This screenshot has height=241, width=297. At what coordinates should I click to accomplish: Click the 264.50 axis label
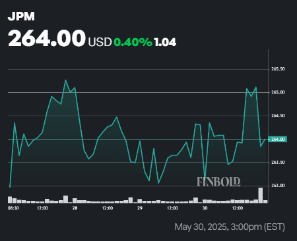pos(278,116)
